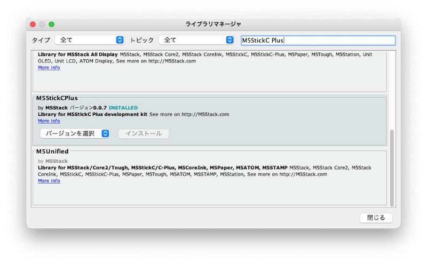Open More info link under M5StickCPlus
427x263 pixels.
point(49,121)
